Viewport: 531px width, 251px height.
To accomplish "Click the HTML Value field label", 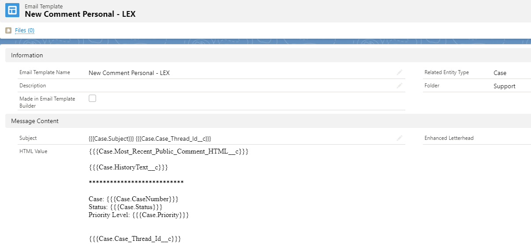I will (x=33, y=151).
